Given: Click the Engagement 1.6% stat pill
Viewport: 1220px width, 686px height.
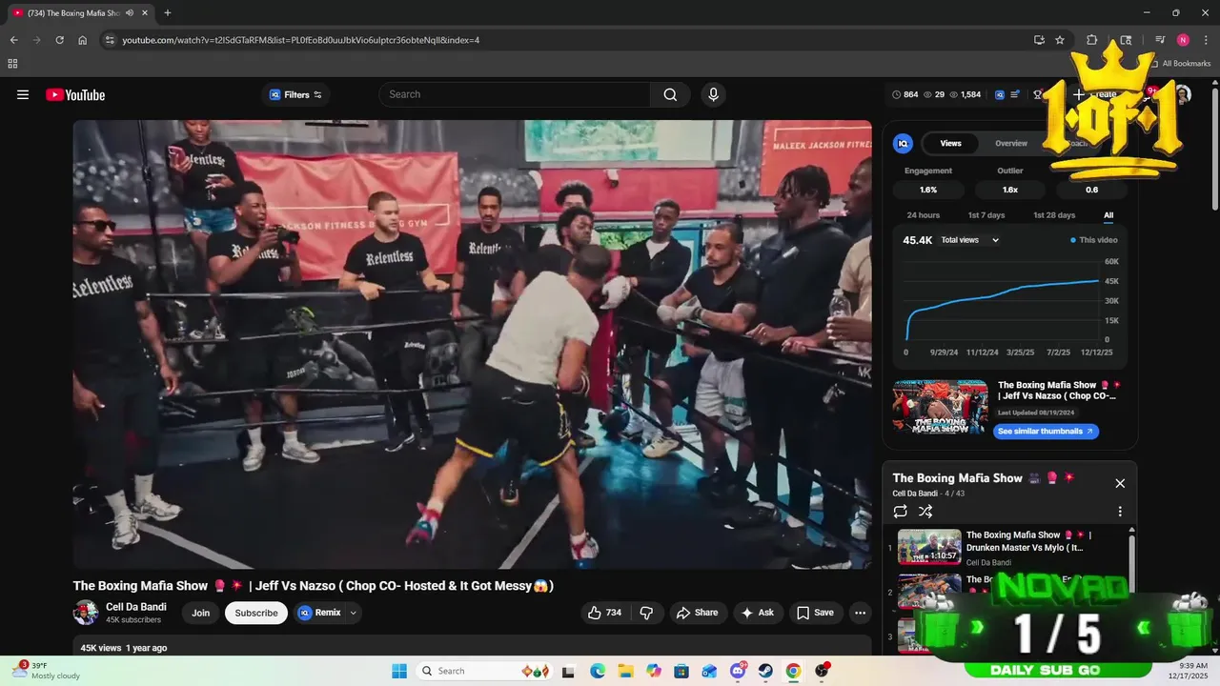Looking at the screenshot, I should tap(928, 190).
